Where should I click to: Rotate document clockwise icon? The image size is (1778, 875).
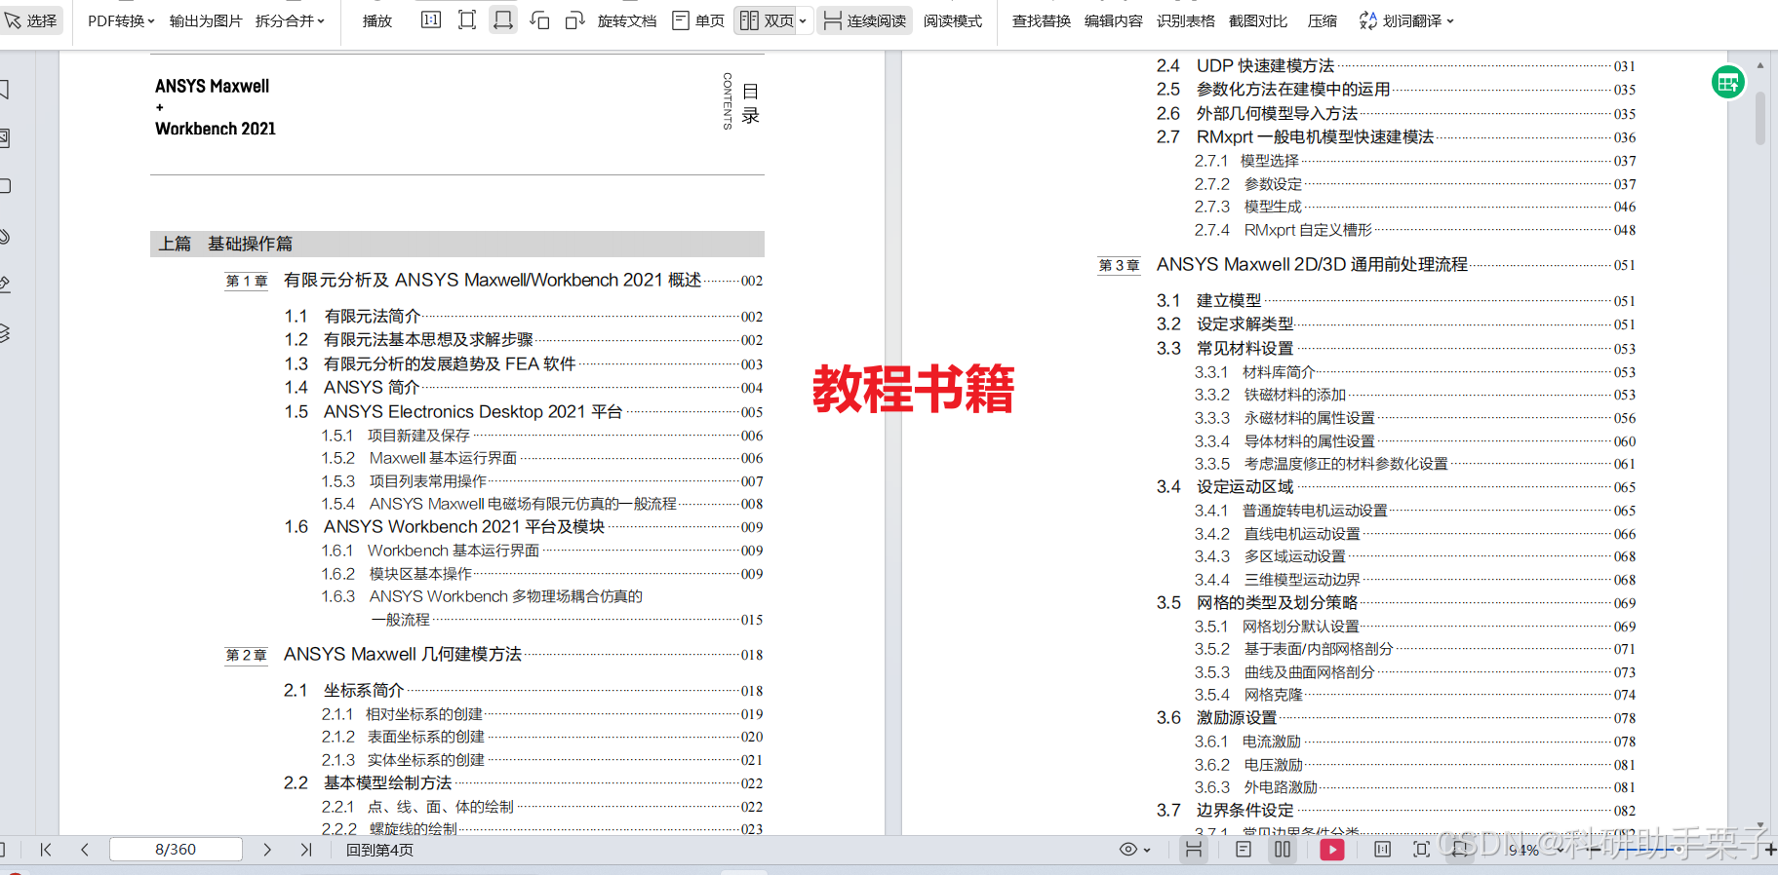point(575,20)
